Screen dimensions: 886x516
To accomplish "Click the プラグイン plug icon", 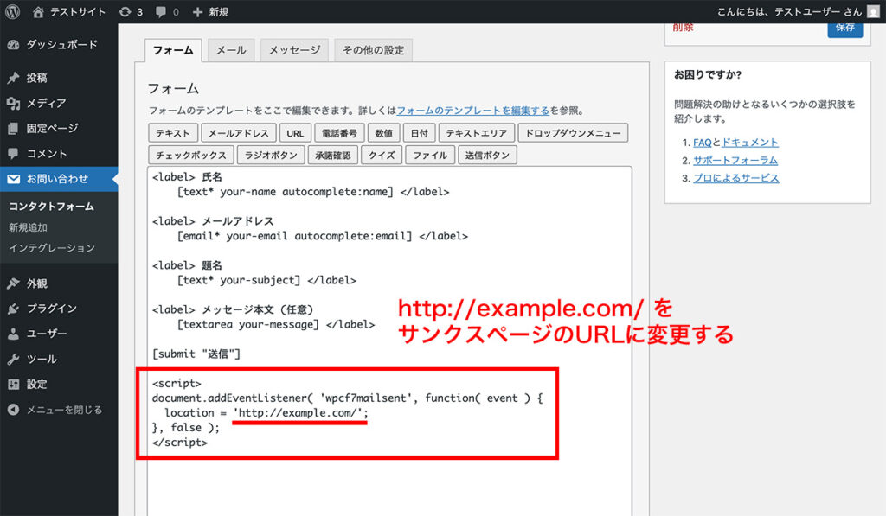I will (x=13, y=309).
